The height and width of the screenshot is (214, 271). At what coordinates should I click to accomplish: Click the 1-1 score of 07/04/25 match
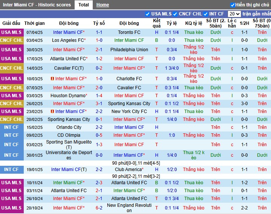point(99,32)
